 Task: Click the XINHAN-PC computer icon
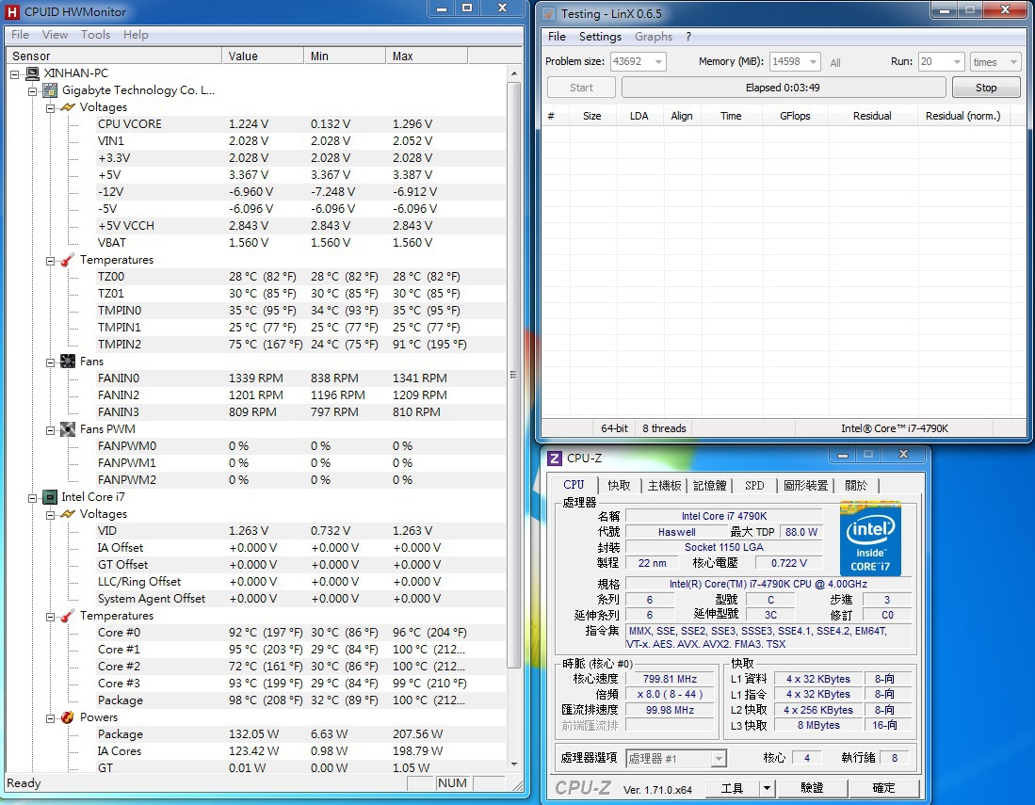[x=32, y=73]
